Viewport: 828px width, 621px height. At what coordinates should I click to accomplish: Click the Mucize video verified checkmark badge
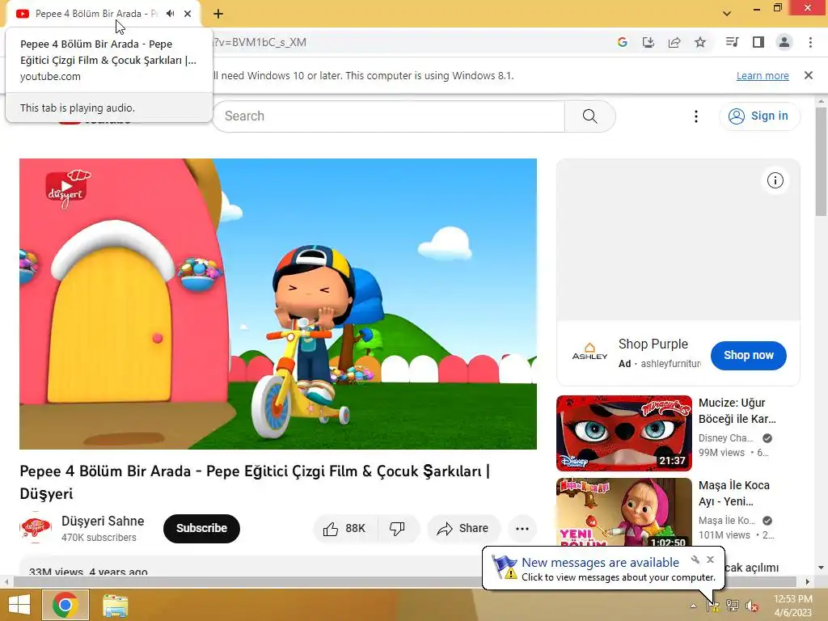tap(767, 438)
